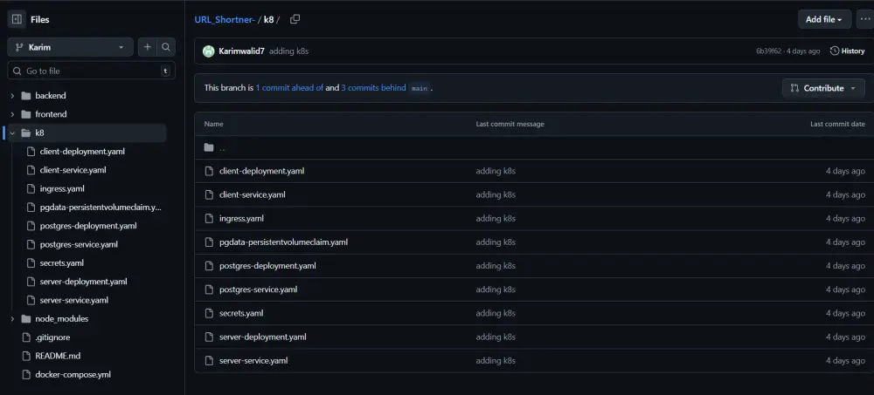Open the three-dots more options menu
Screen dimensions: 874x395
pos(864,19)
